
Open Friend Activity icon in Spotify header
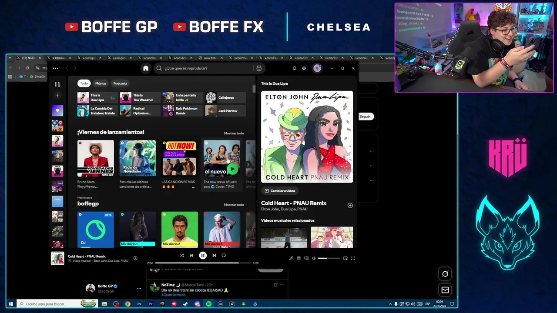tap(304, 68)
